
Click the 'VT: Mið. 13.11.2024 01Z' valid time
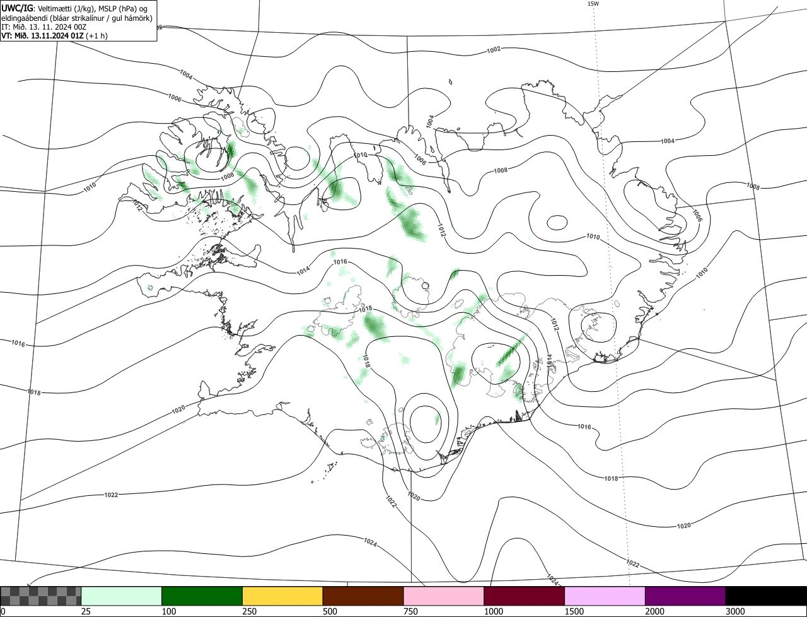pyautogui.click(x=43, y=35)
